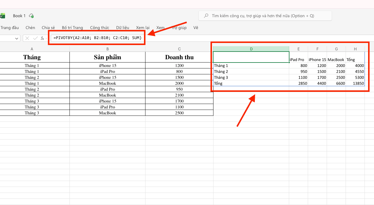This screenshot has width=374, height=205.
Task: Open the Name Box dropdown arrow
Action: tap(17, 39)
